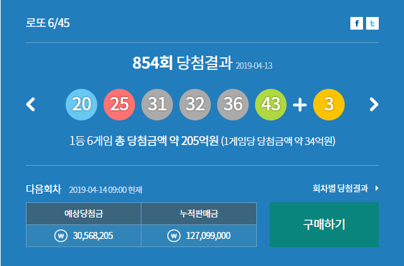Go to the next draw with right arrow
404x266 pixels.
[374, 104]
